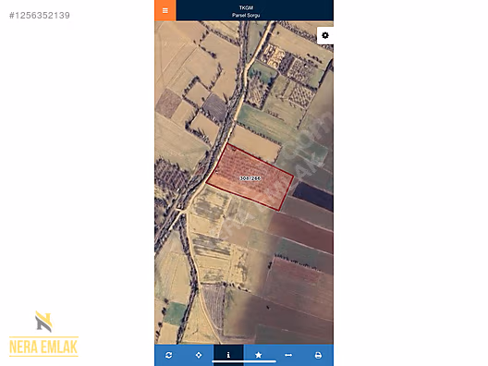The width and height of the screenshot is (488, 366).
Task: Open map settings gear icon
Action: tap(325, 35)
